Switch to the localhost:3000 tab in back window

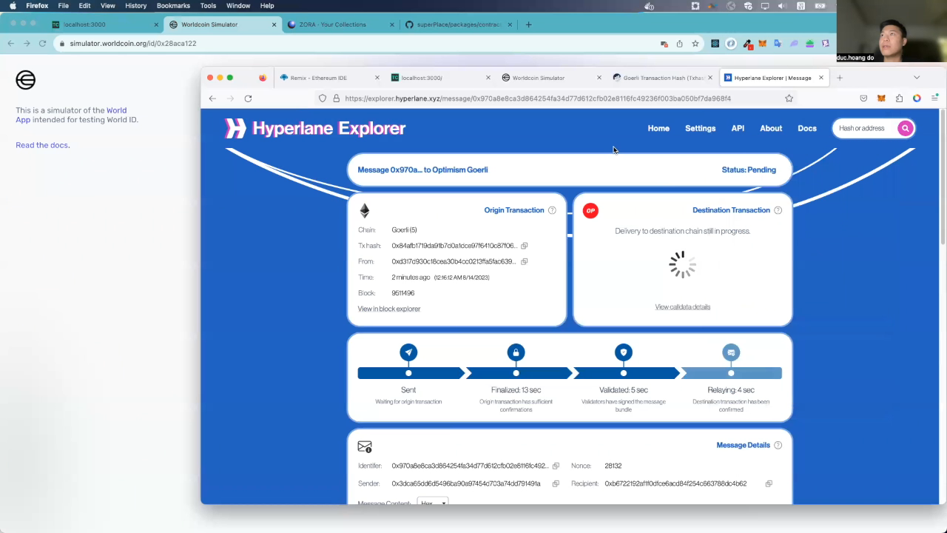104,24
